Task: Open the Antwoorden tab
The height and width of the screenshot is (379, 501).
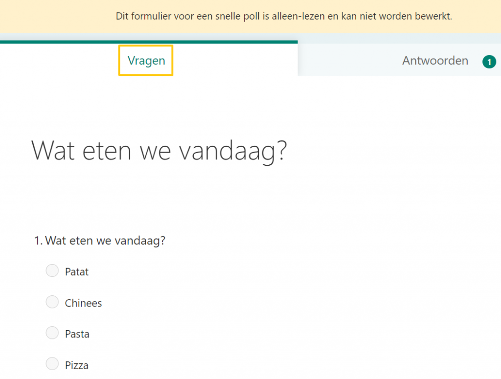Action: [435, 61]
